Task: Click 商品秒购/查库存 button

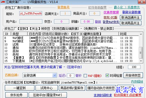Action: click(72, 88)
